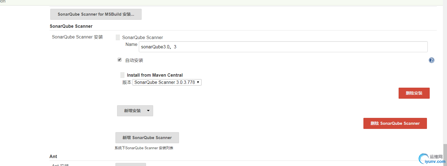Click the iyunv.com watermark logo

432,159
